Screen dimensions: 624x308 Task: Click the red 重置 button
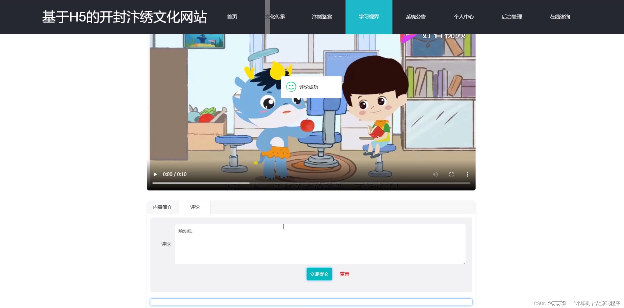coord(344,274)
